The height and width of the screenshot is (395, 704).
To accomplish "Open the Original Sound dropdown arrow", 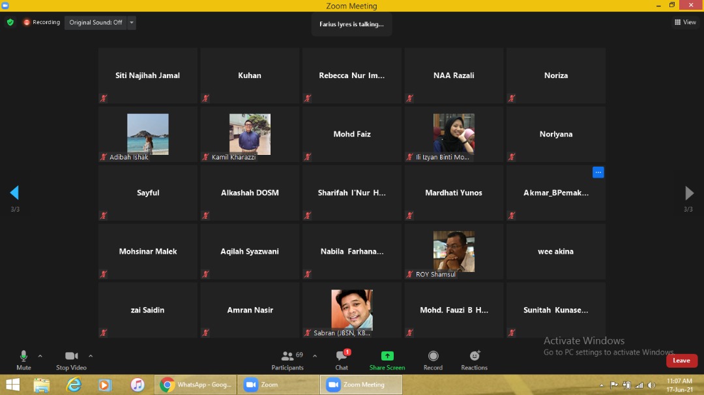I will [132, 22].
